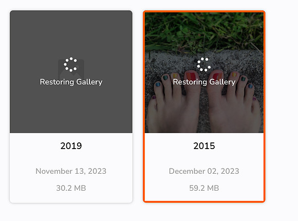Click the loading spinner on 2019 gallery

click(x=71, y=64)
